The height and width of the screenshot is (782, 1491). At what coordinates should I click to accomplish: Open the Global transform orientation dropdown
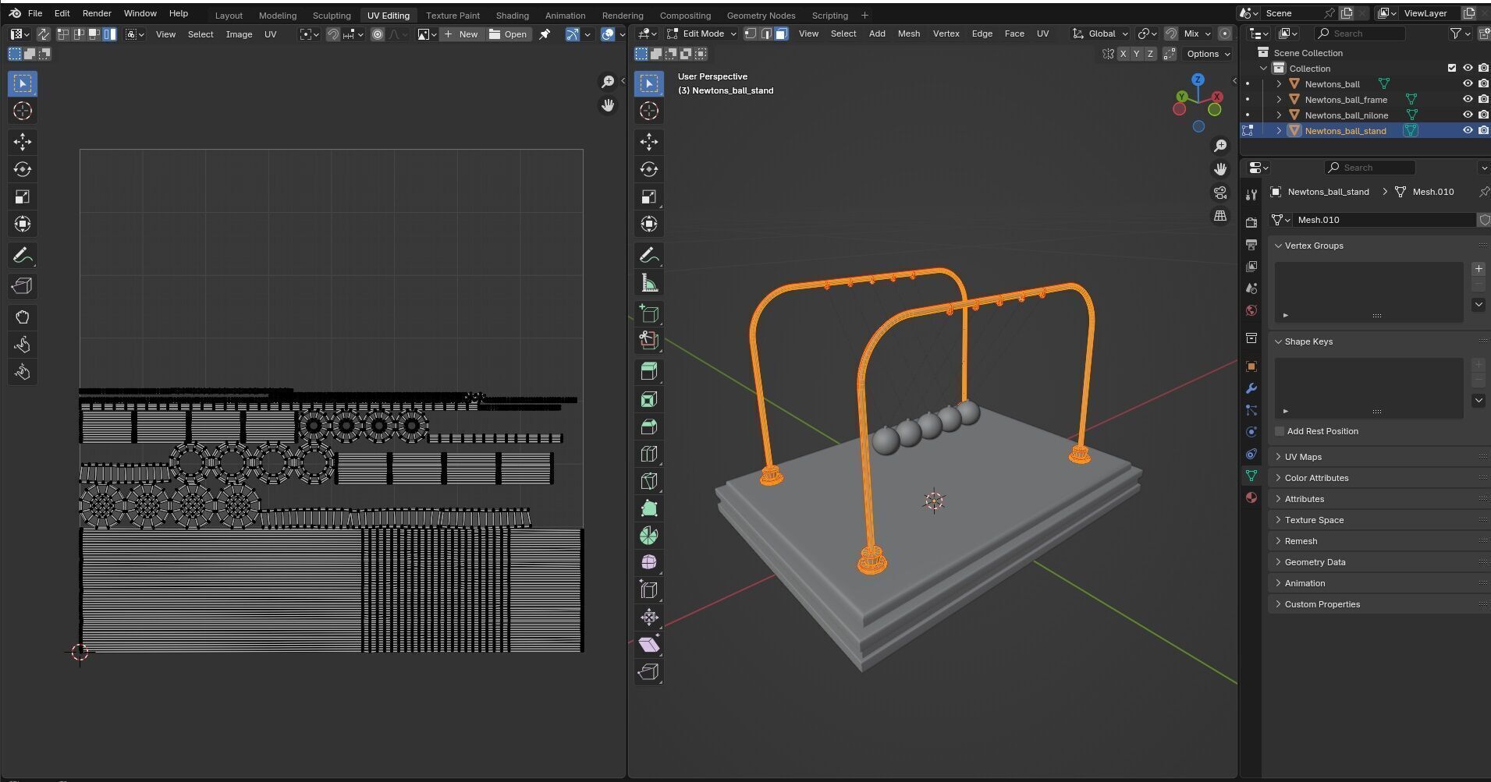click(x=1100, y=34)
